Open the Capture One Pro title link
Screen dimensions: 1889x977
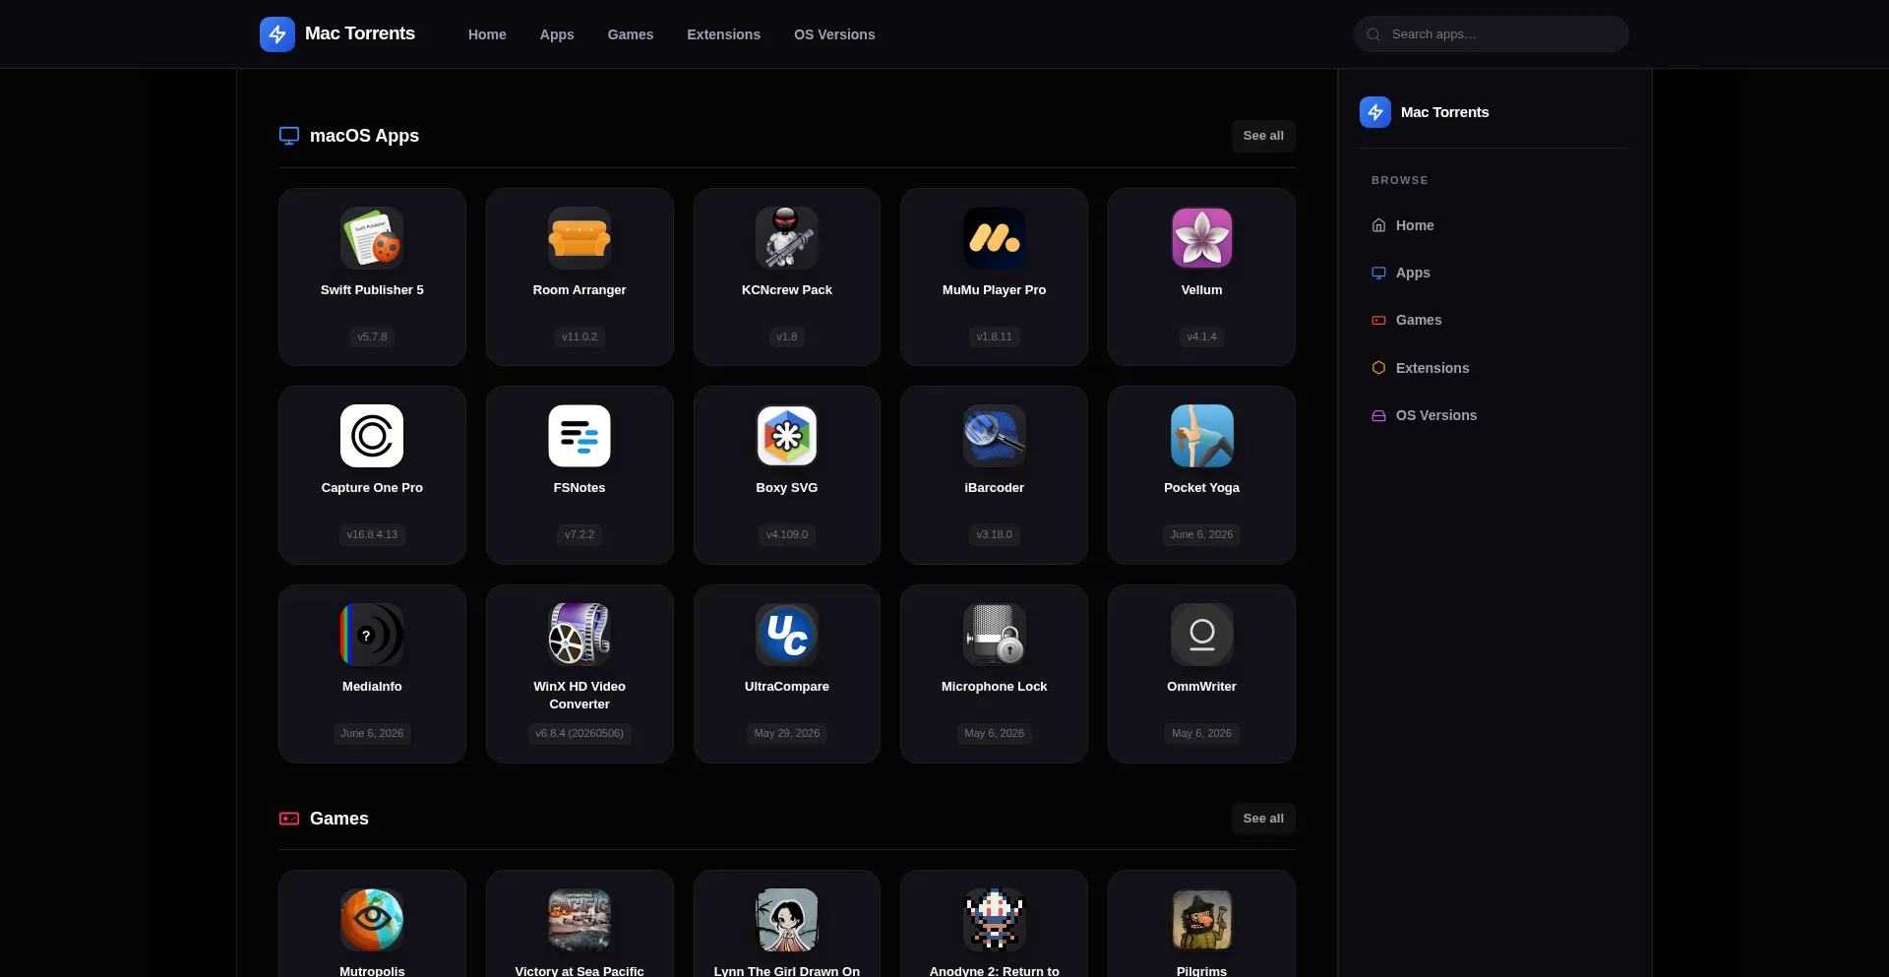pos(372,488)
